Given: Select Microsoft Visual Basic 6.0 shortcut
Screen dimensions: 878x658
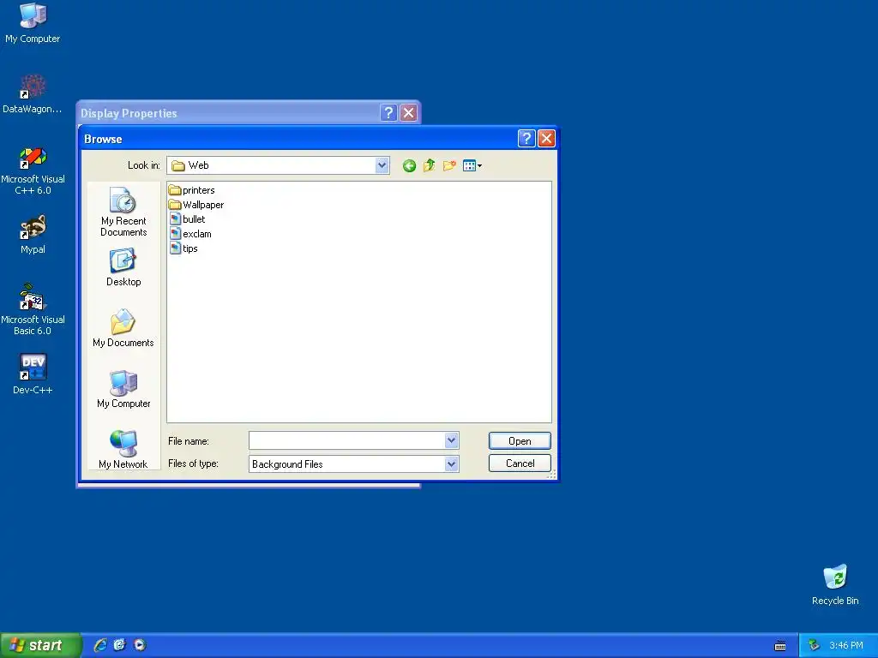Looking at the screenshot, I should (x=33, y=310).
